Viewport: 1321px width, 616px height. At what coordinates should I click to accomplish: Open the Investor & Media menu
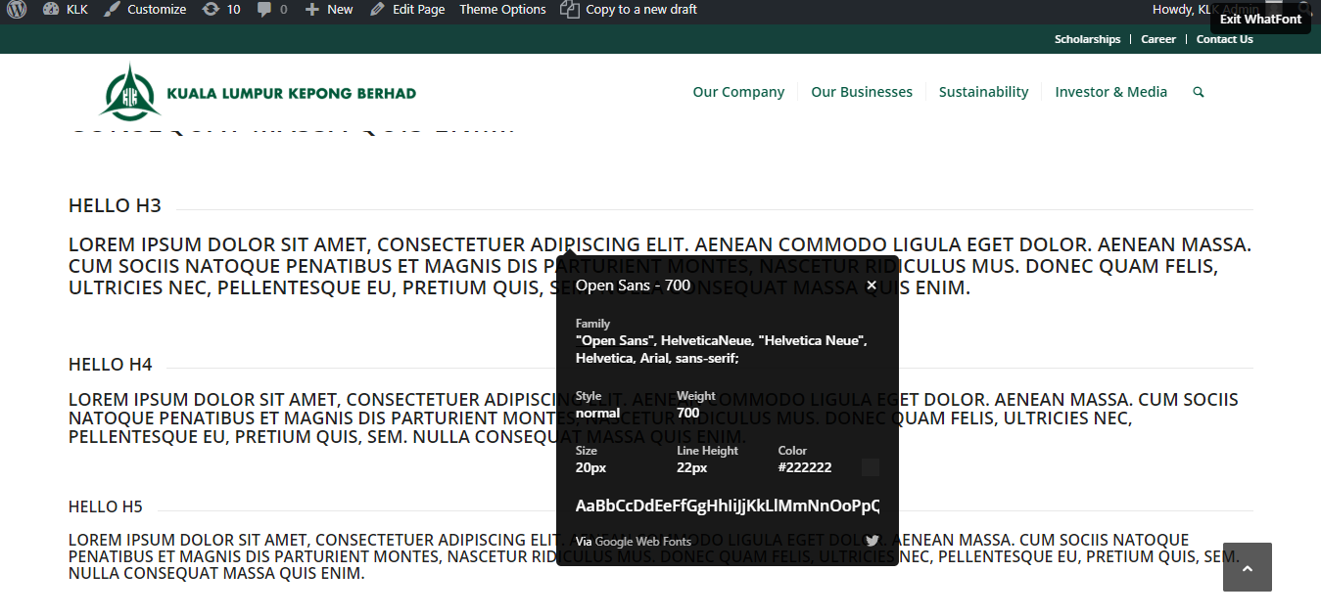click(1111, 92)
